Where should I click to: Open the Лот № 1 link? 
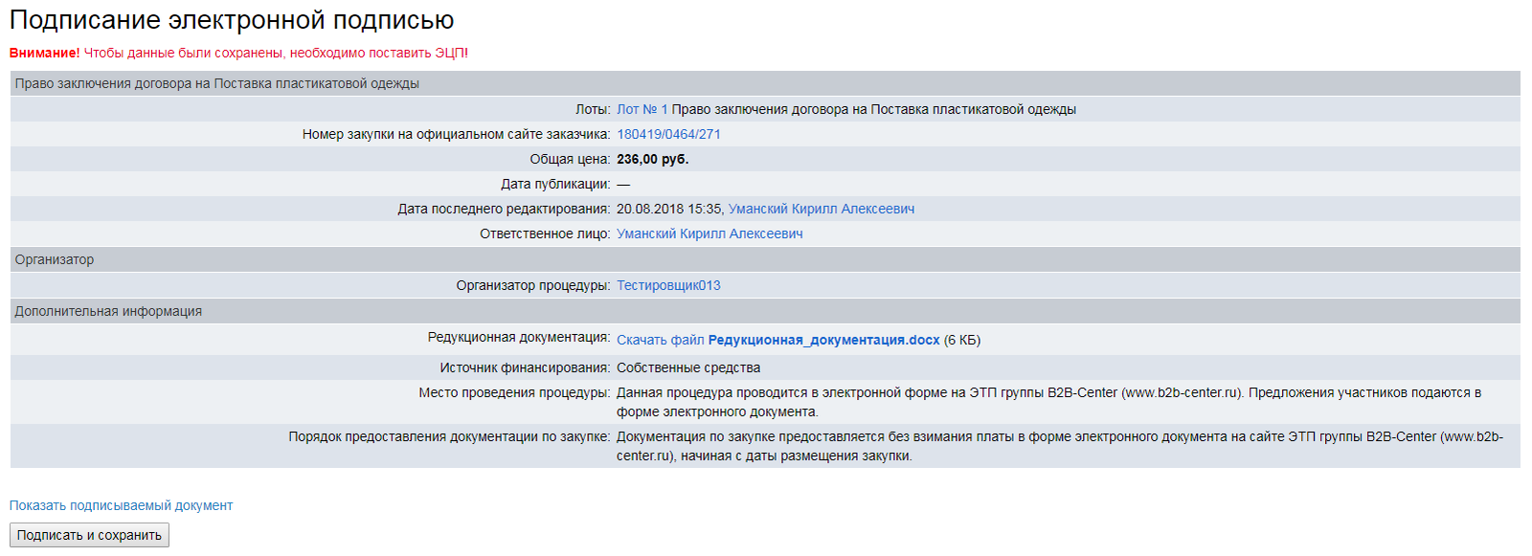642,109
